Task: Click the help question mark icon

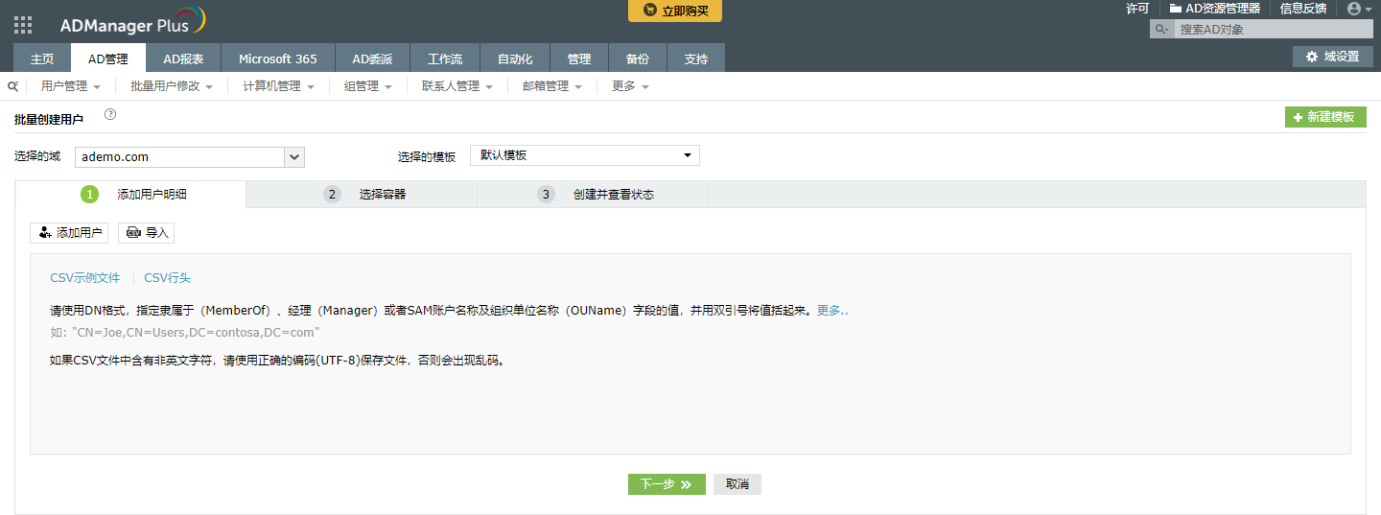Action: coord(110,115)
